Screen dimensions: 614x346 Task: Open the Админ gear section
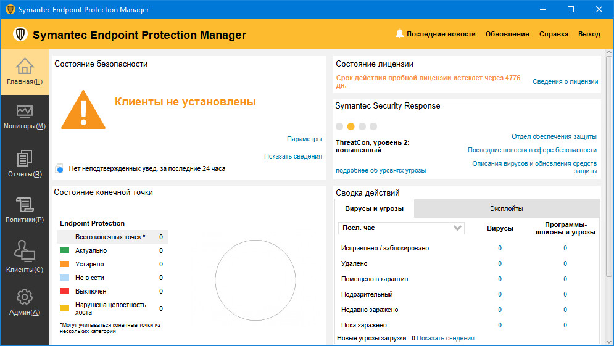[x=25, y=297]
